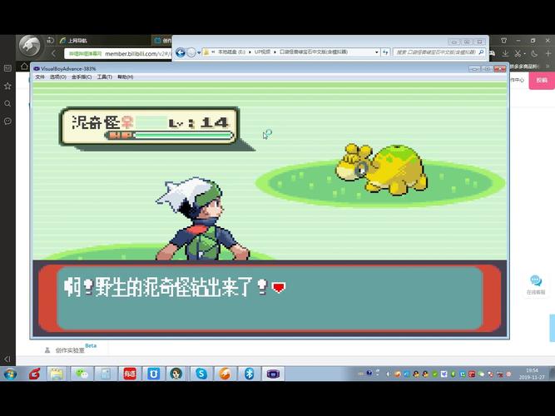This screenshot has width=555, height=416.
Task: Open the 在线客服 online support chat
Action: pos(536,285)
